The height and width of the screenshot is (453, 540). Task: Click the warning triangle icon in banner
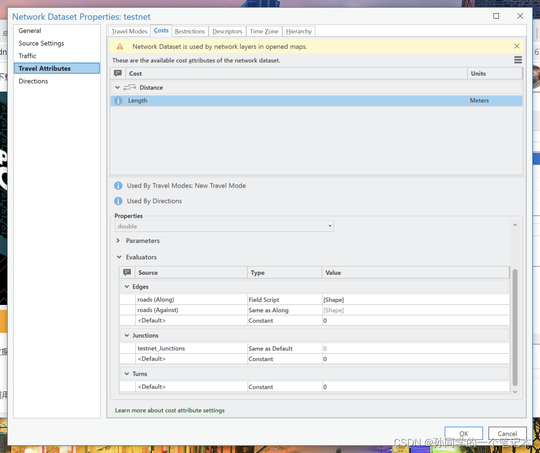click(120, 47)
